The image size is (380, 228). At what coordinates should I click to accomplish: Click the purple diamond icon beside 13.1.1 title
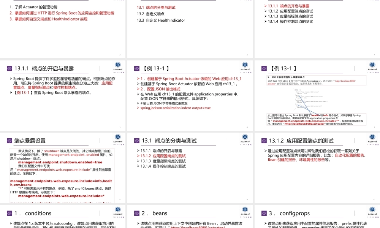coord(9,68)
